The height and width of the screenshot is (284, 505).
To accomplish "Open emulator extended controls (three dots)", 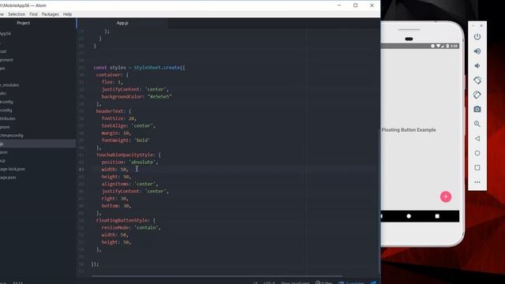I will (477, 182).
